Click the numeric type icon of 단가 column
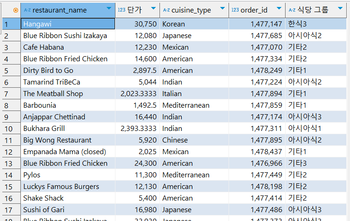Viewport: 350px width, 221px height. (121, 10)
